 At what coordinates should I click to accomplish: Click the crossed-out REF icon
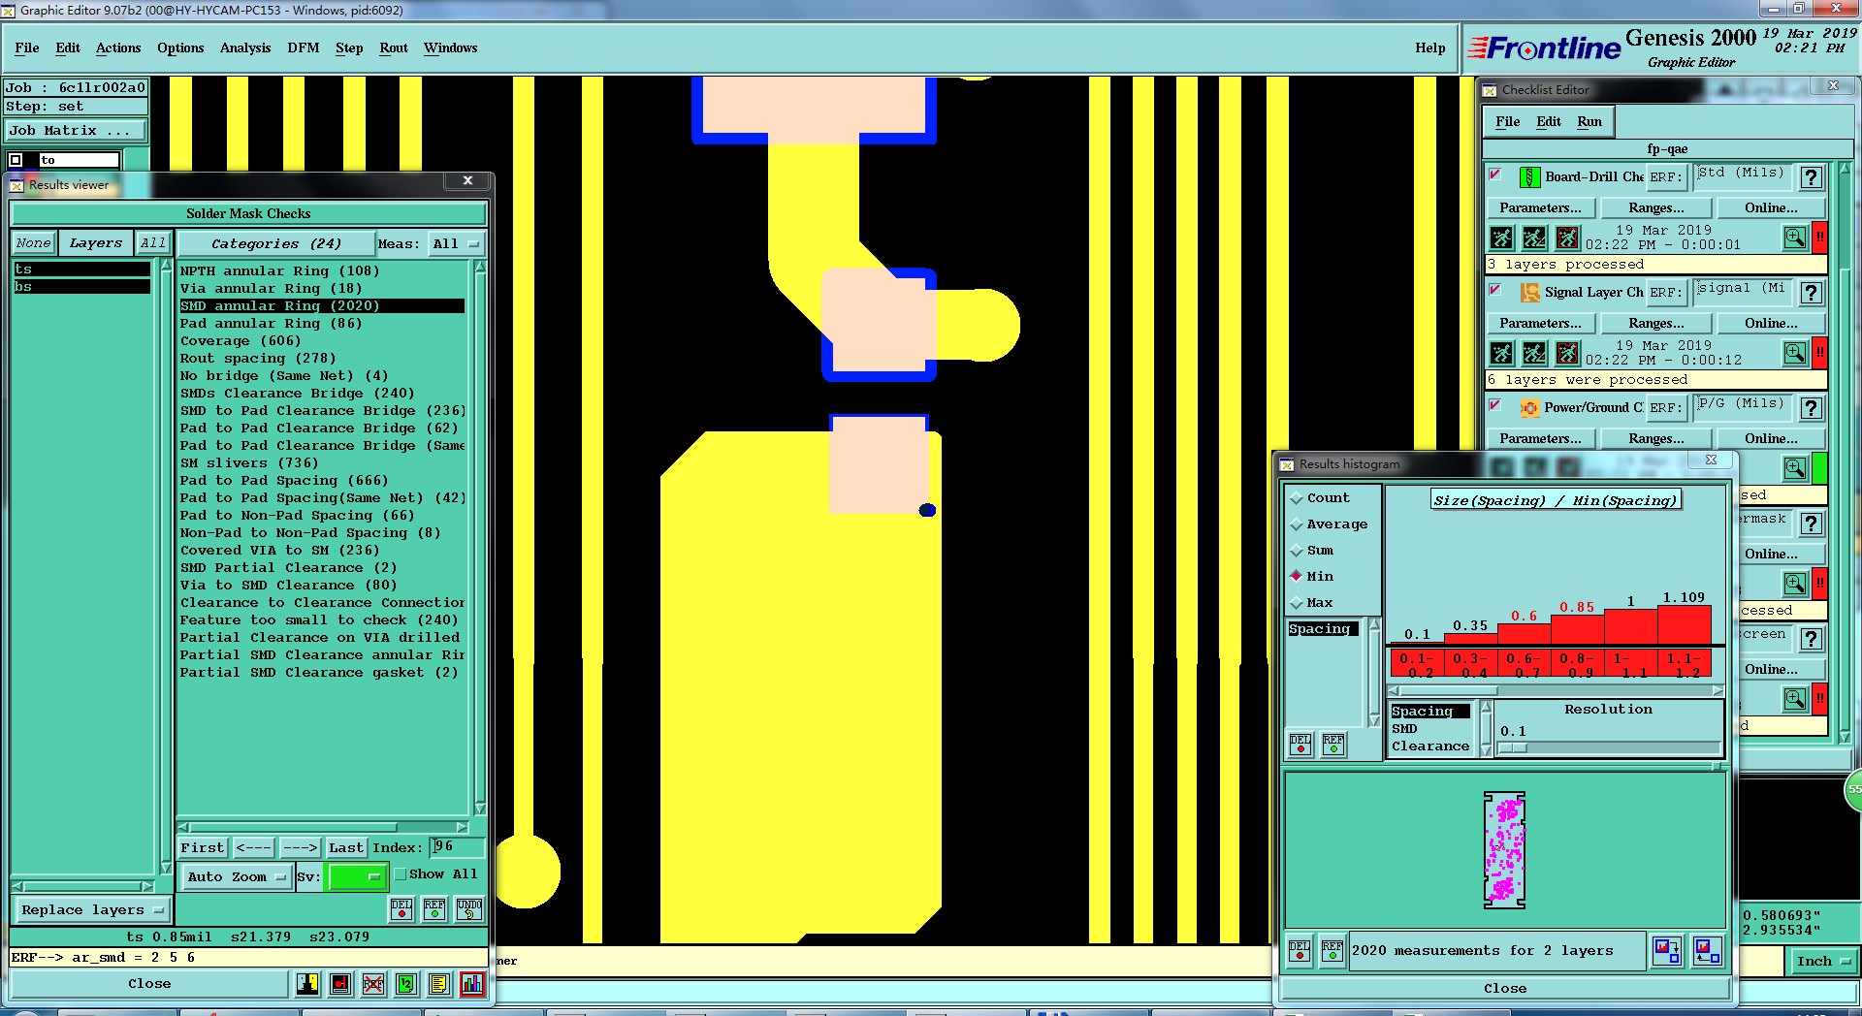tap(373, 984)
